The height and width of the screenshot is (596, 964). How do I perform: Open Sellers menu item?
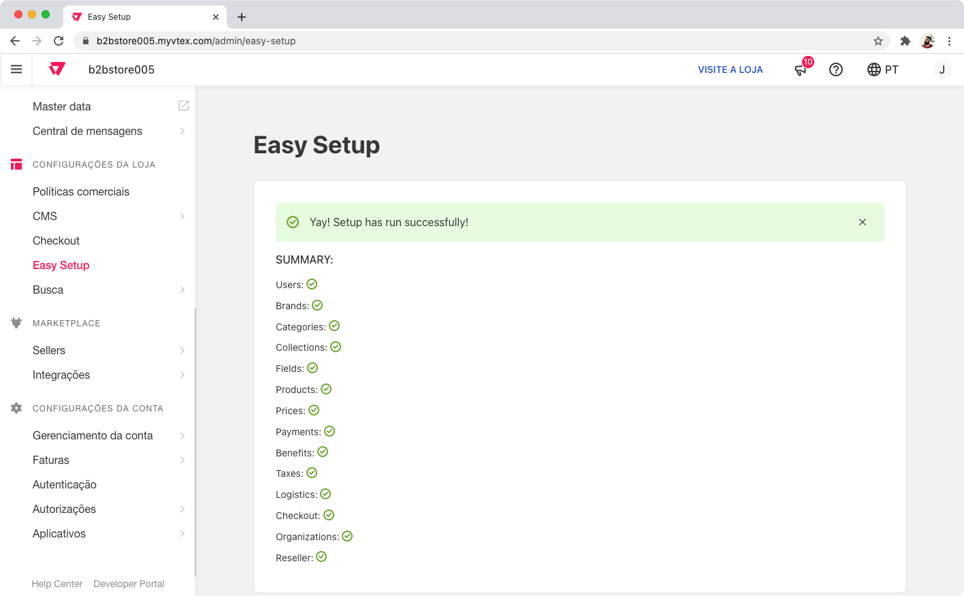pos(49,350)
